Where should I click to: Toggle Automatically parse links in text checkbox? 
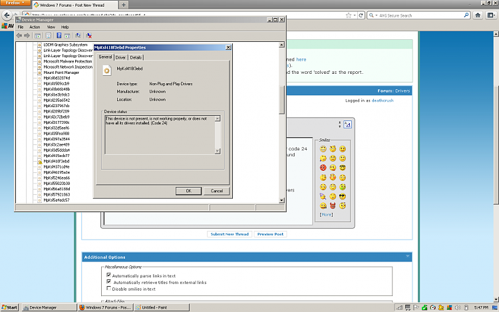108,275
